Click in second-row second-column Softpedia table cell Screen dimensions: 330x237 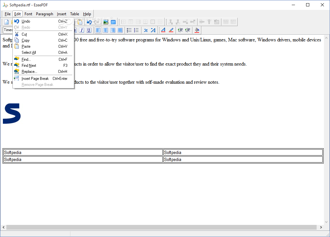click(x=243, y=159)
